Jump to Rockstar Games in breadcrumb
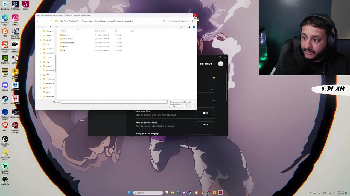Viewport: 350px width, 196px height. coord(100,21)
